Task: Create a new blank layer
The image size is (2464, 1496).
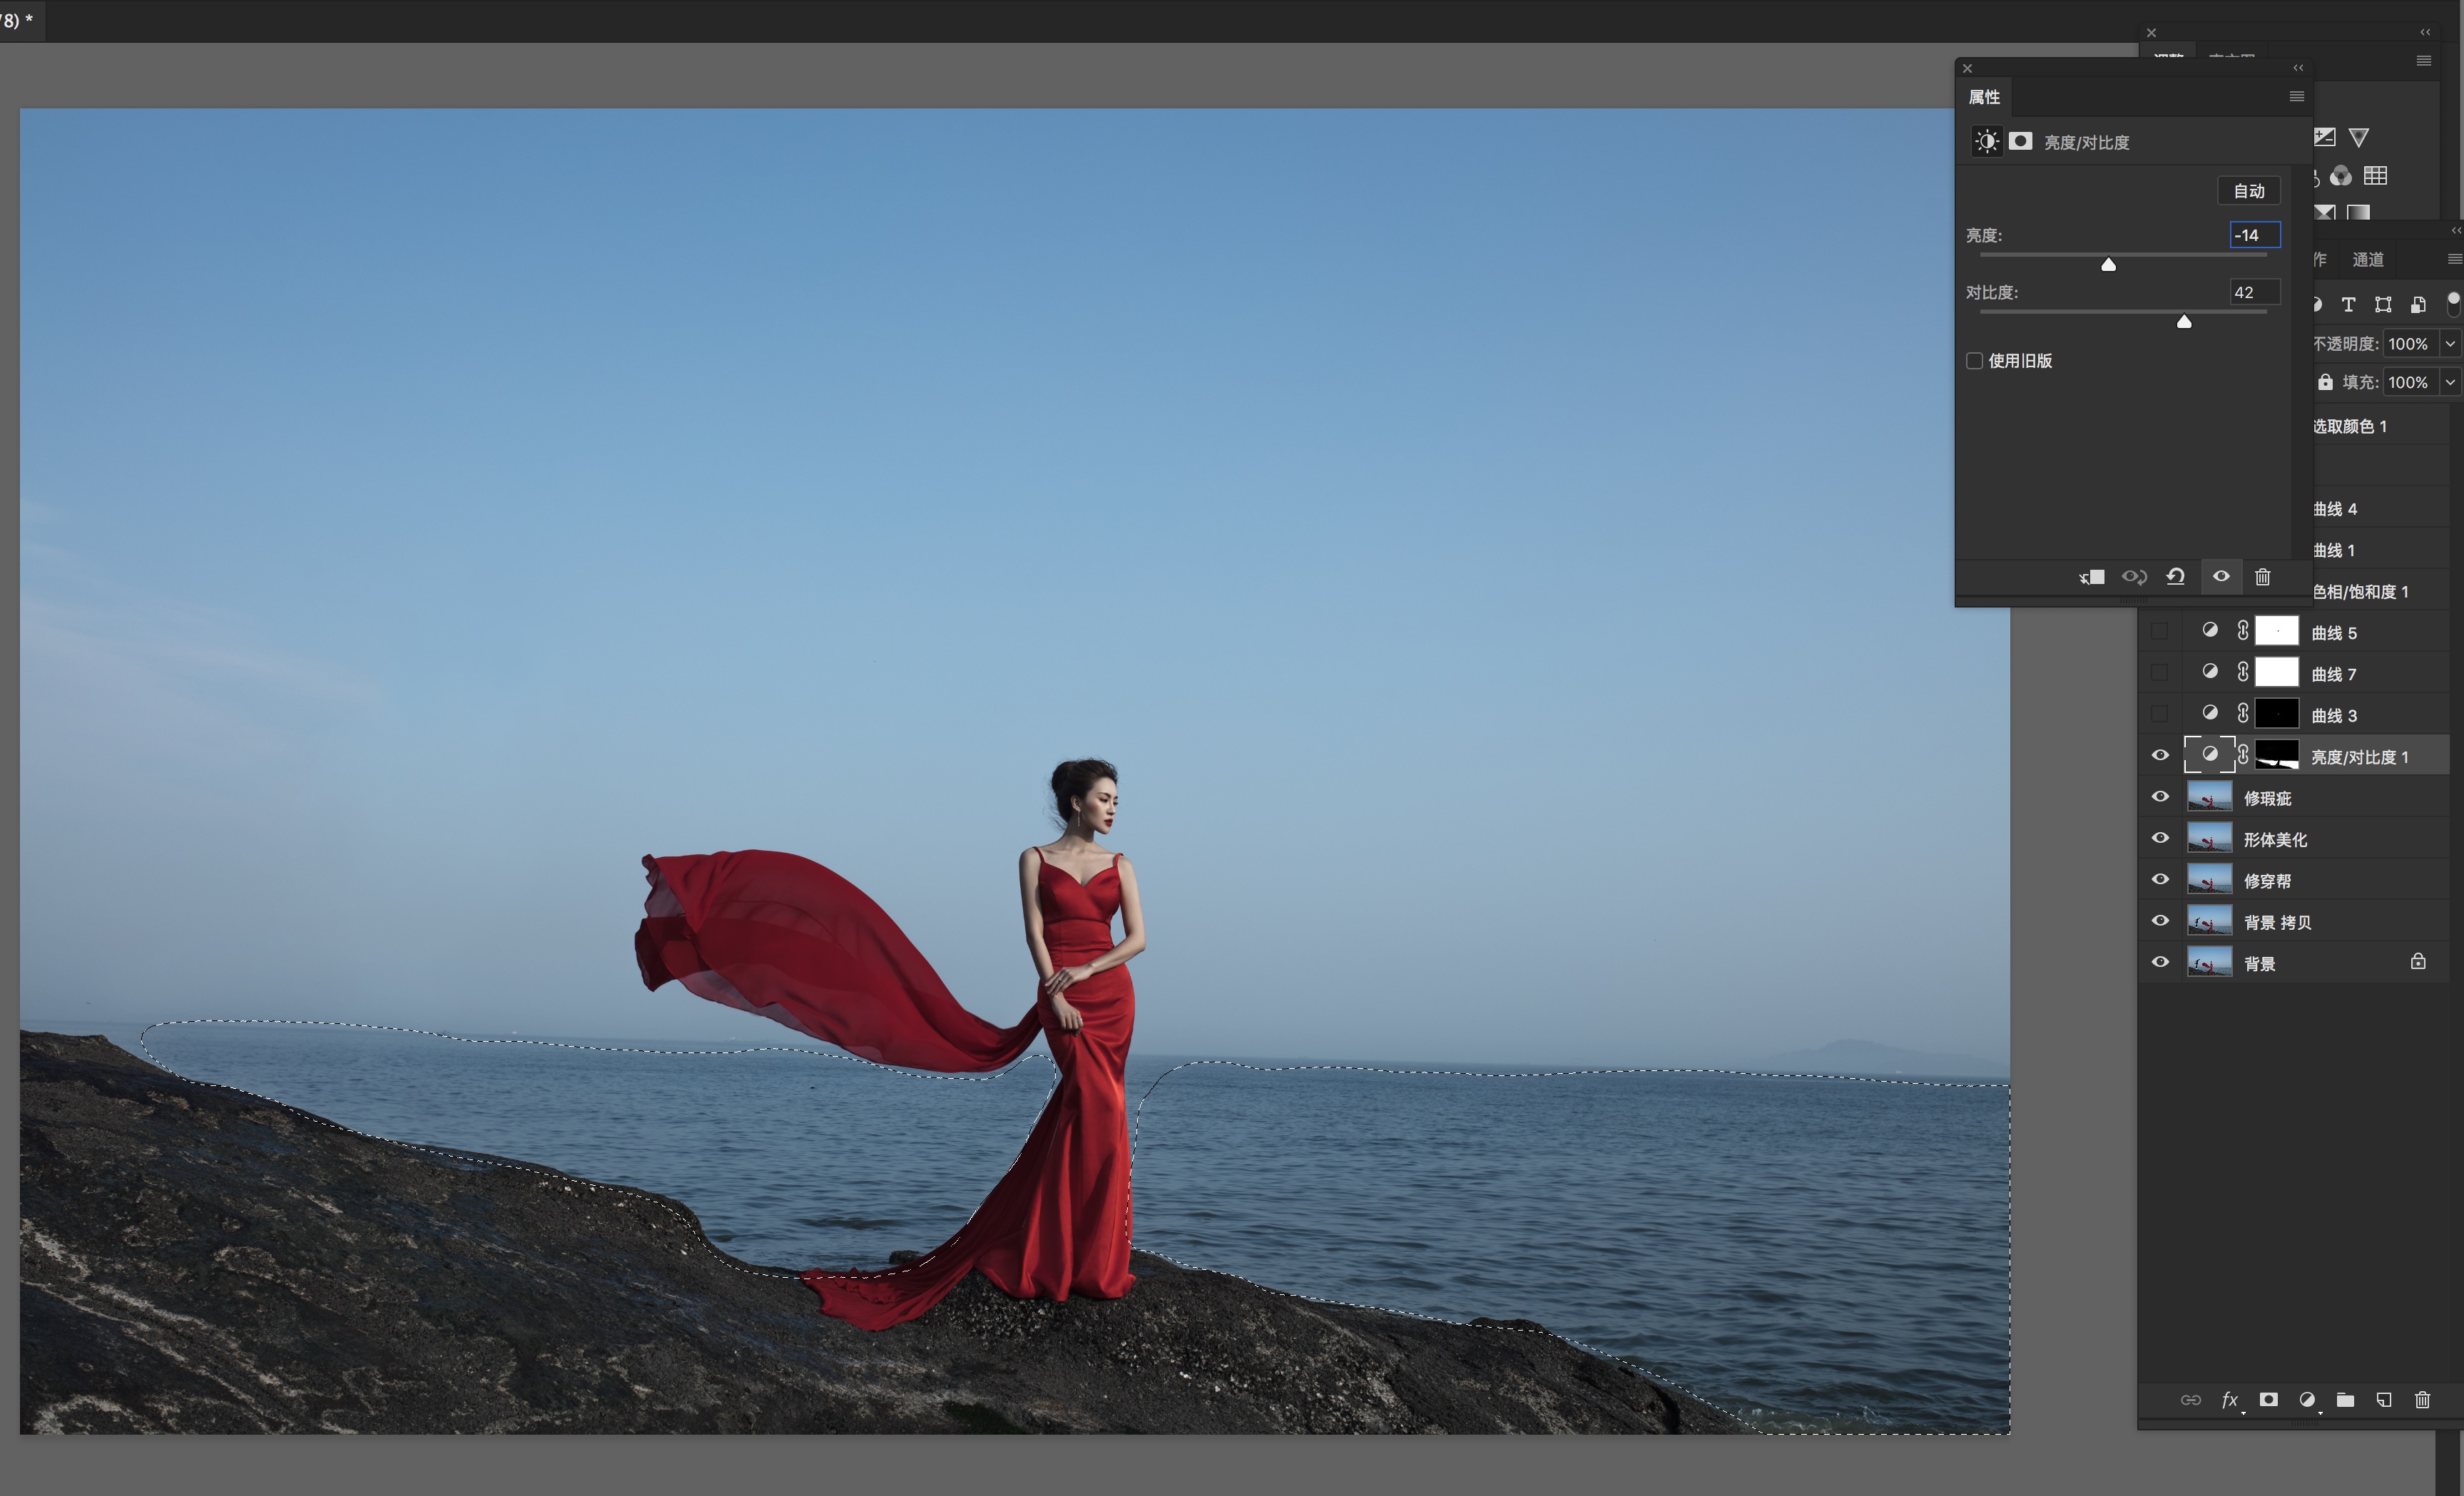Action: pos(2384,1399)
